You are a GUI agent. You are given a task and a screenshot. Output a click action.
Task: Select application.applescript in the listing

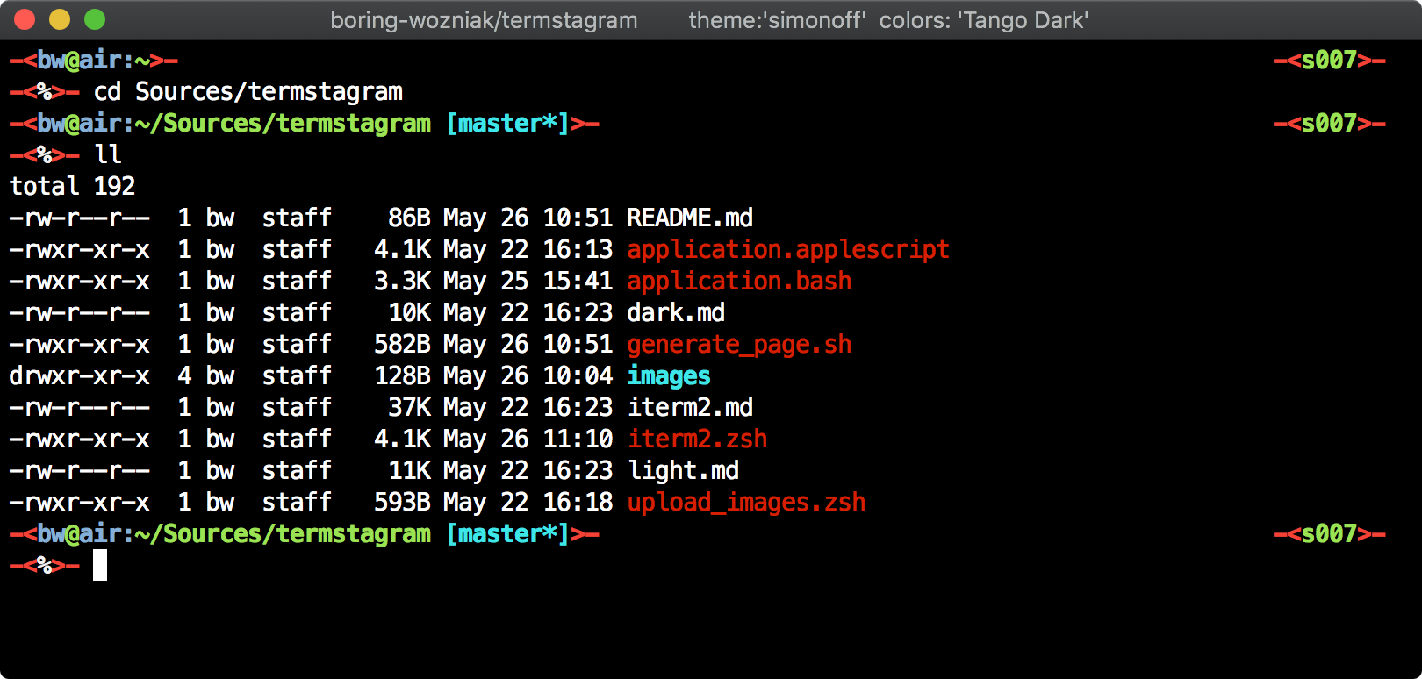pyautogui.click(x=788, y=249)
